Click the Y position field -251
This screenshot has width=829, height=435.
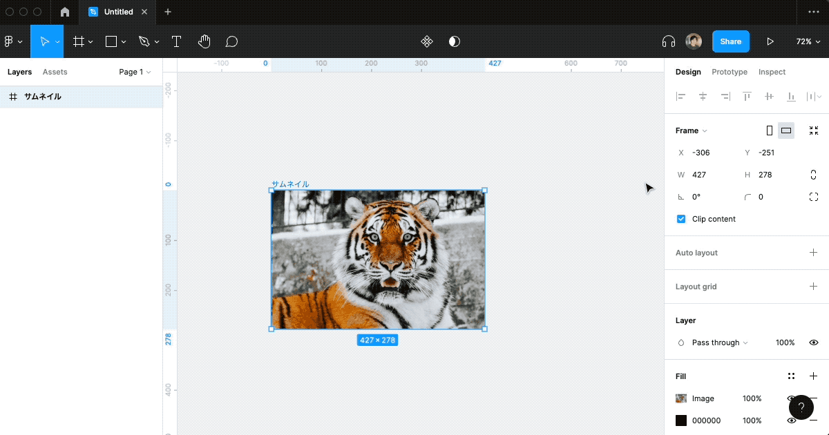pos(772,153)
